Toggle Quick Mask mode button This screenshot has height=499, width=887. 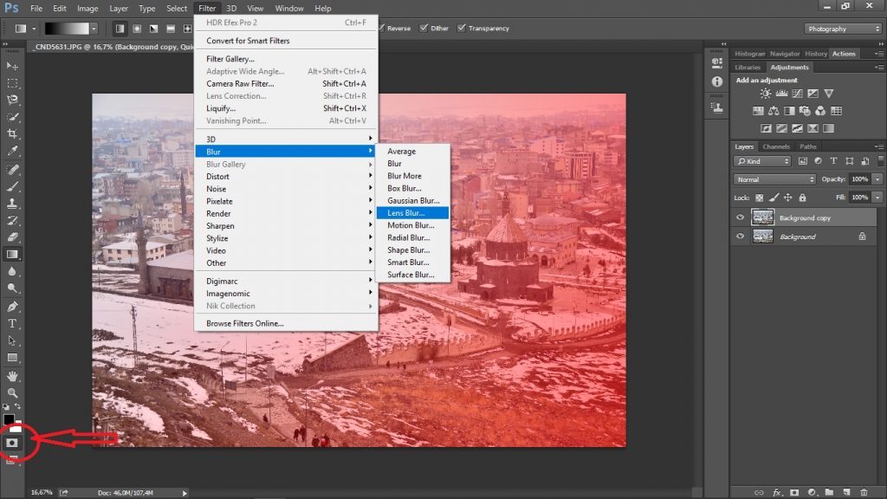tap(12, 441)
